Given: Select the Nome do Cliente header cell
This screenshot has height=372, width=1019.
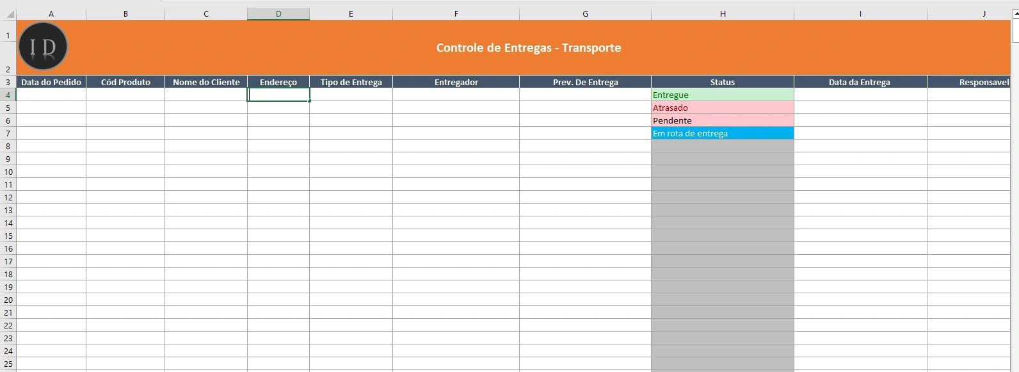Looking at the screenshot, I should (206, 82).
